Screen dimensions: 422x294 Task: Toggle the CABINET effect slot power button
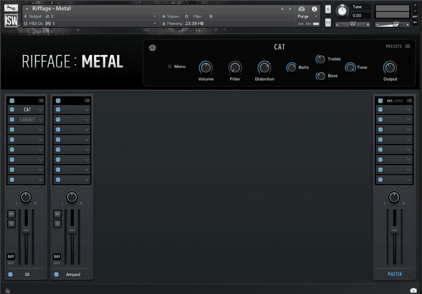pos(12,120)
